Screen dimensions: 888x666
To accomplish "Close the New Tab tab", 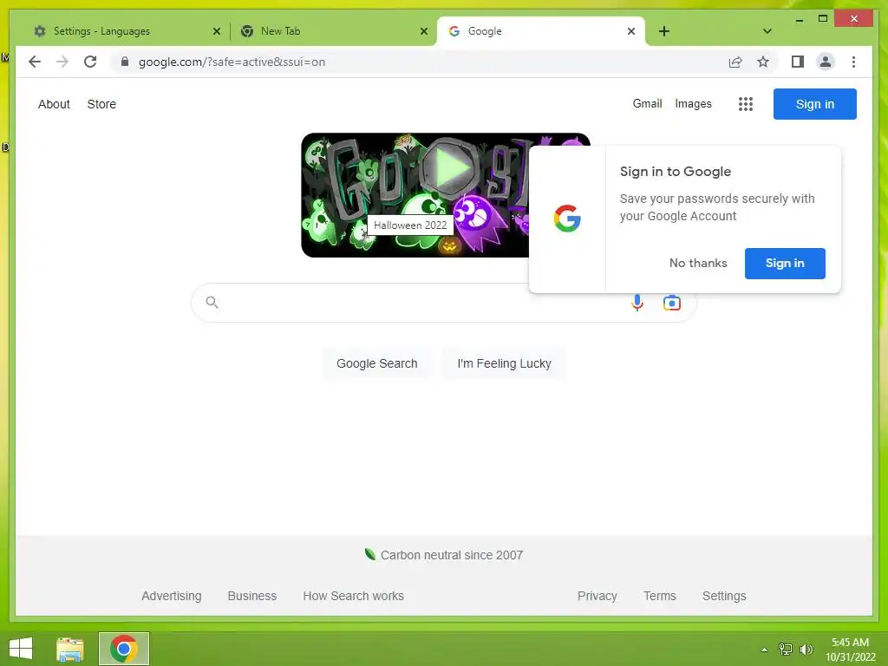I will pyautogui.click(x=423, y=31).
